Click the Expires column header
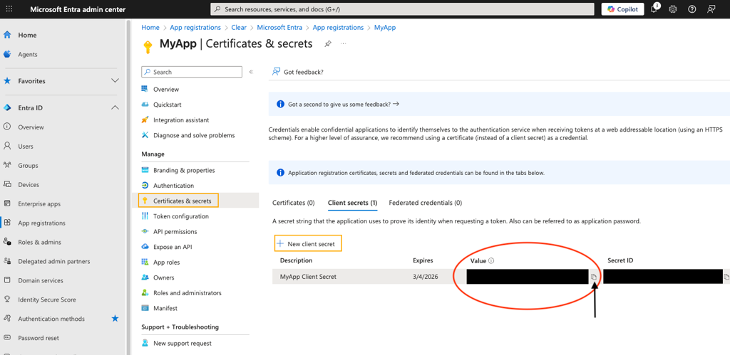This screenshot has width=730, height=355. [423, 260]
